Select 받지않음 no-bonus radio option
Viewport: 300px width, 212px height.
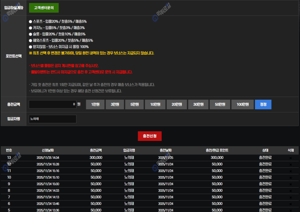(31, 47)
